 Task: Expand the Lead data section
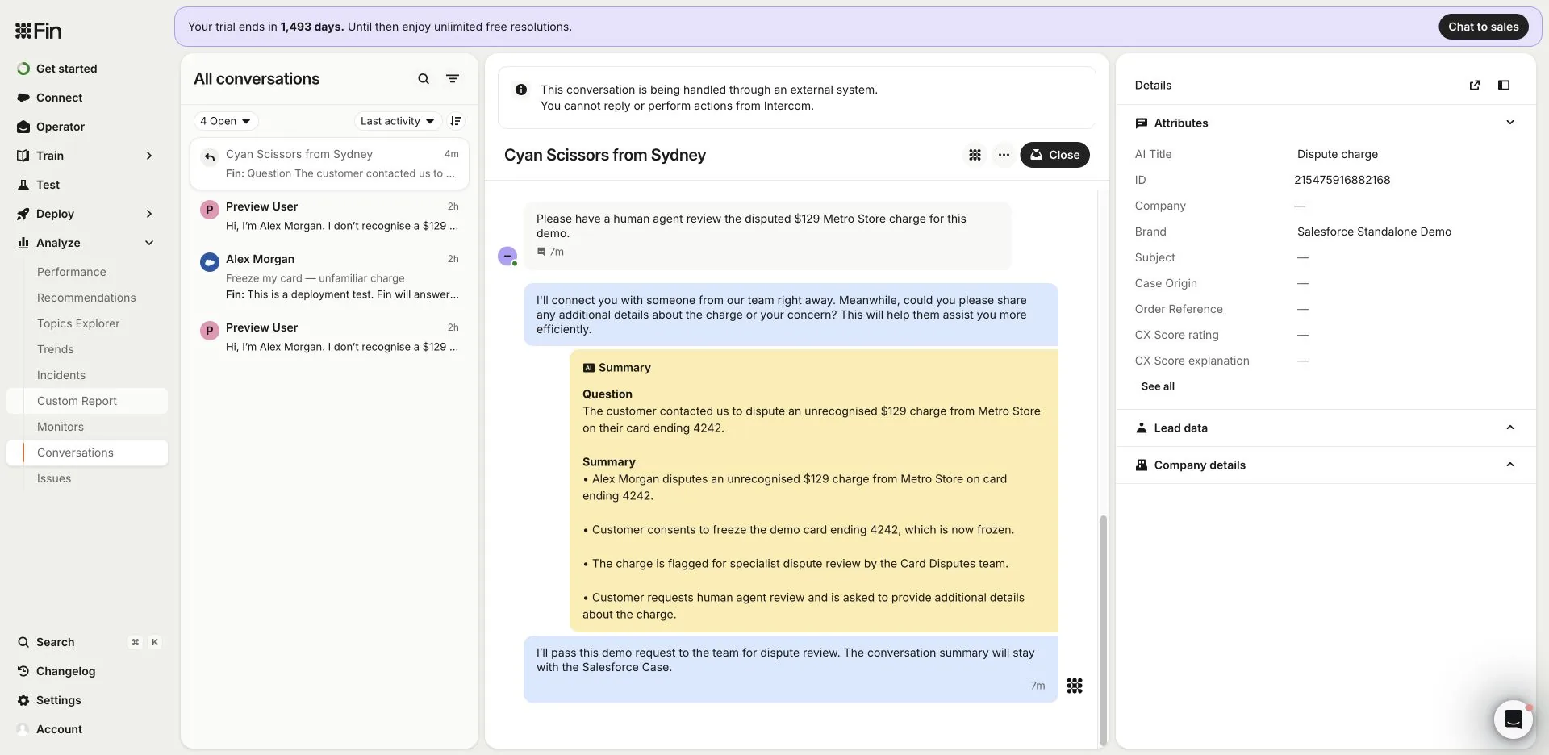pyautogui.click(x=1510, y=428)
